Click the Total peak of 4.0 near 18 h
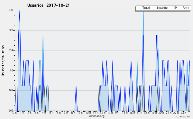193x119 pixels. [143, 12]
